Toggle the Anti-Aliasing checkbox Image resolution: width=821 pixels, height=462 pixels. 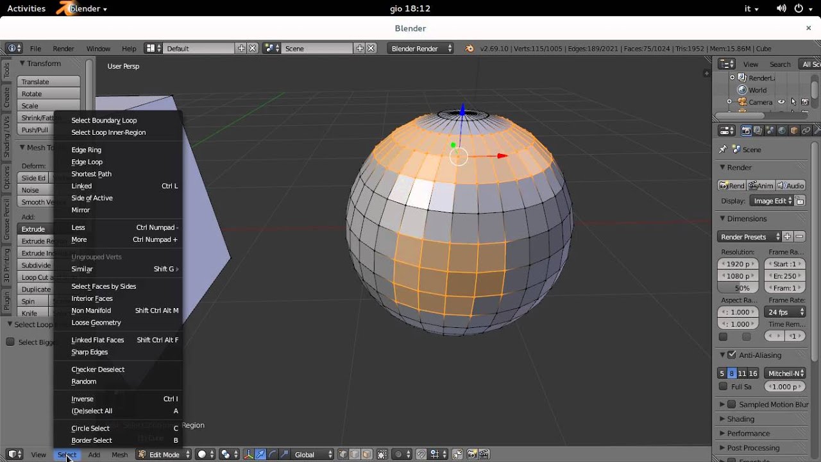coord(732,355)
